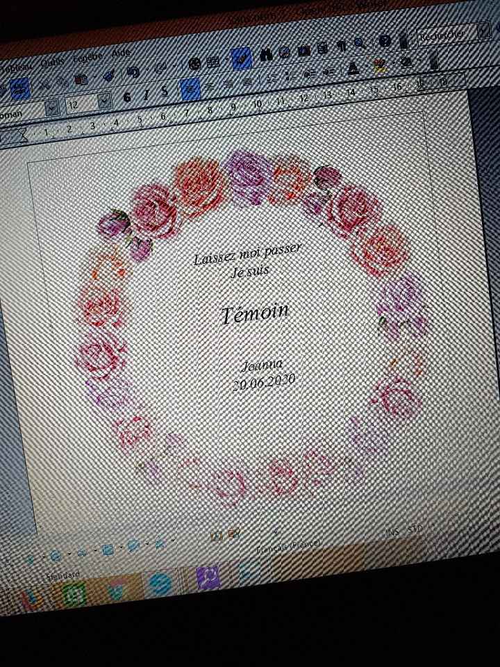This screenshot has width=500, height=667.
Task: Toggle numbered list formatting
Action: 272,78
